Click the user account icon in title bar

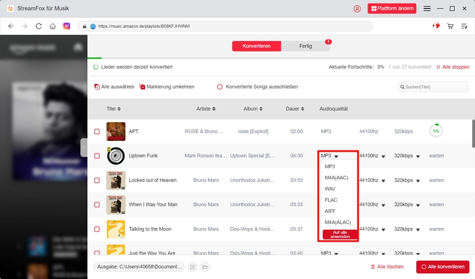pyautogui.click(x=357, y=9)
